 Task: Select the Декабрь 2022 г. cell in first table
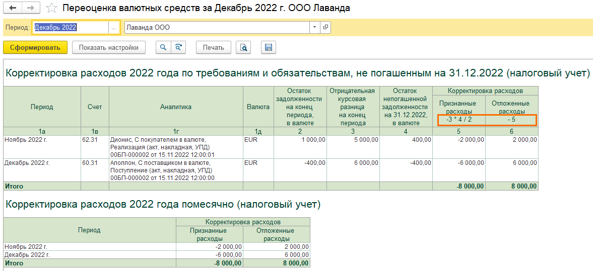tap(42, 170)
